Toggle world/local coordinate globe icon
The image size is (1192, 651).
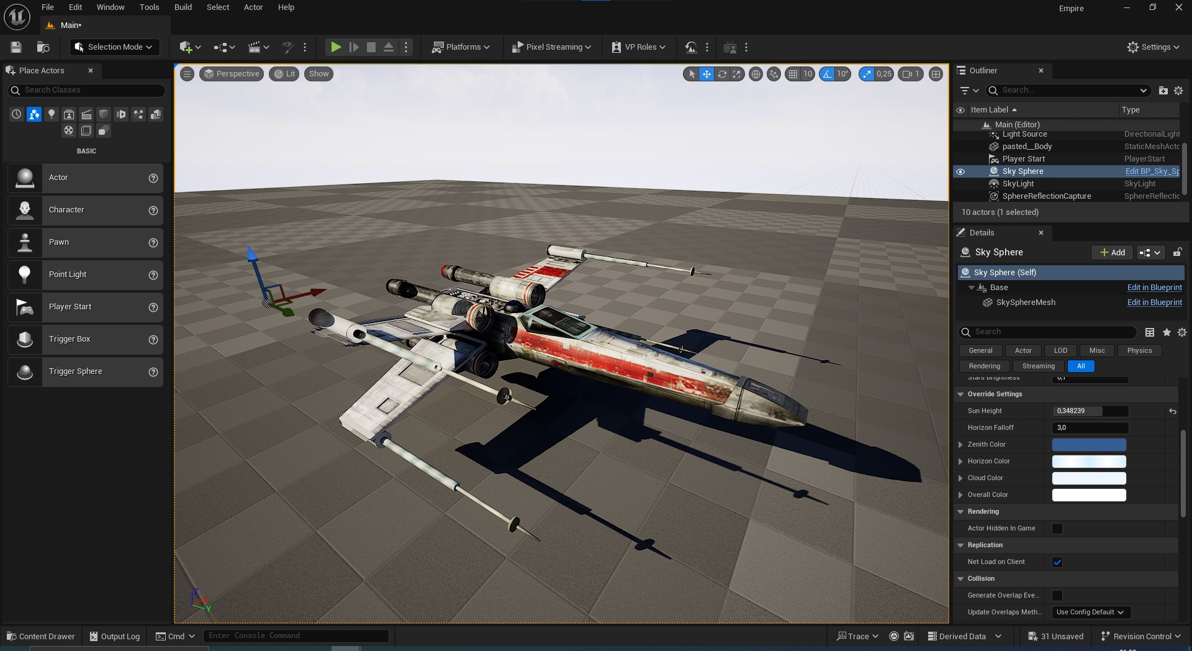tap(756, 74)
